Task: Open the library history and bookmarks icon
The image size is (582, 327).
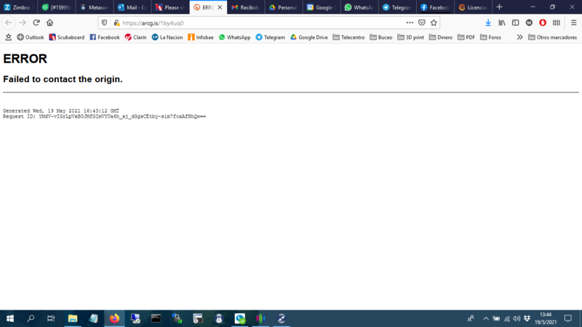Action: click(x=502, y=23)
